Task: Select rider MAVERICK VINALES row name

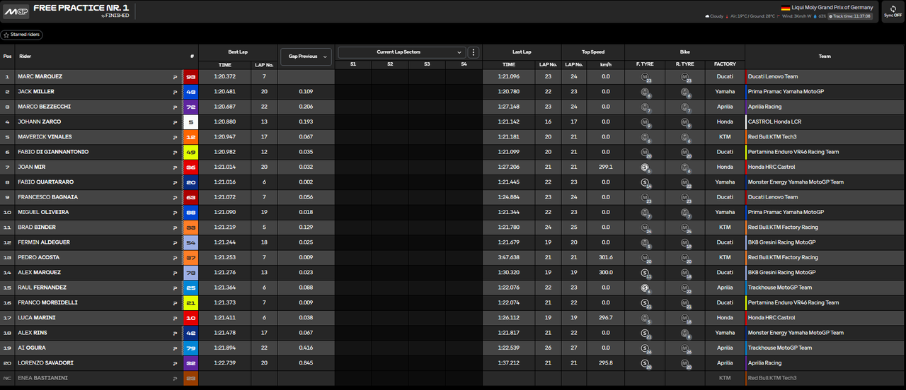Action: pyautogui.click(x=45, y=137)
